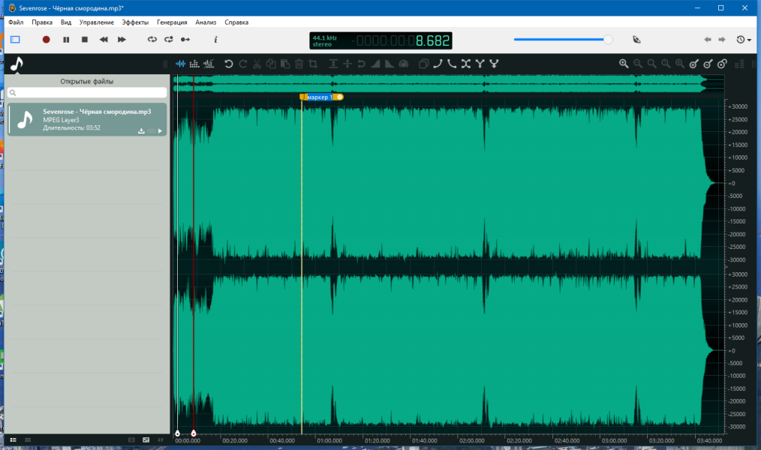Start recording with the red Record button
Image resolution: width=761 pixels, height=450 pixels.
46,40
